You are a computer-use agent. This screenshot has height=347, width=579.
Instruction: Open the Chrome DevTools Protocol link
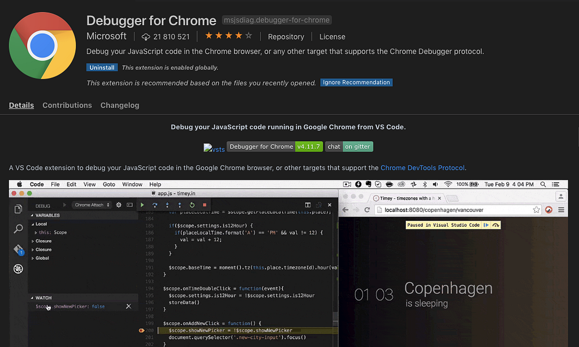point(422,168)
